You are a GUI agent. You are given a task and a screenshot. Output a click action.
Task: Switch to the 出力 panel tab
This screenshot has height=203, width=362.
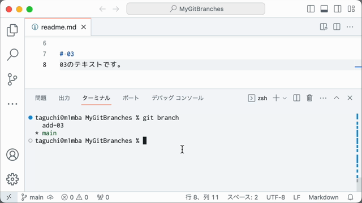click(64, 98)
